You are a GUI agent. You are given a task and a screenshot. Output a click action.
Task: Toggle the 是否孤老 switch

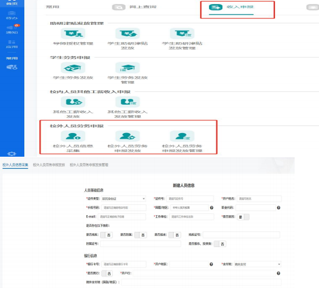(x=175, y=235)
